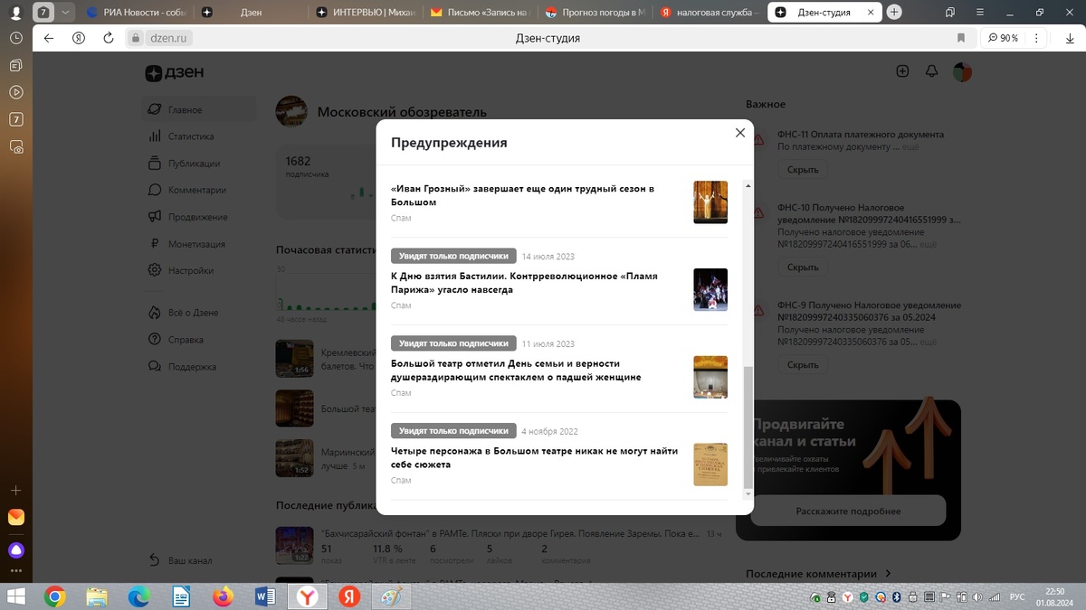This screenshot has width=1086, height=610.
Task: Open Комментарии section in the sidebar
Action: (198, 191)
